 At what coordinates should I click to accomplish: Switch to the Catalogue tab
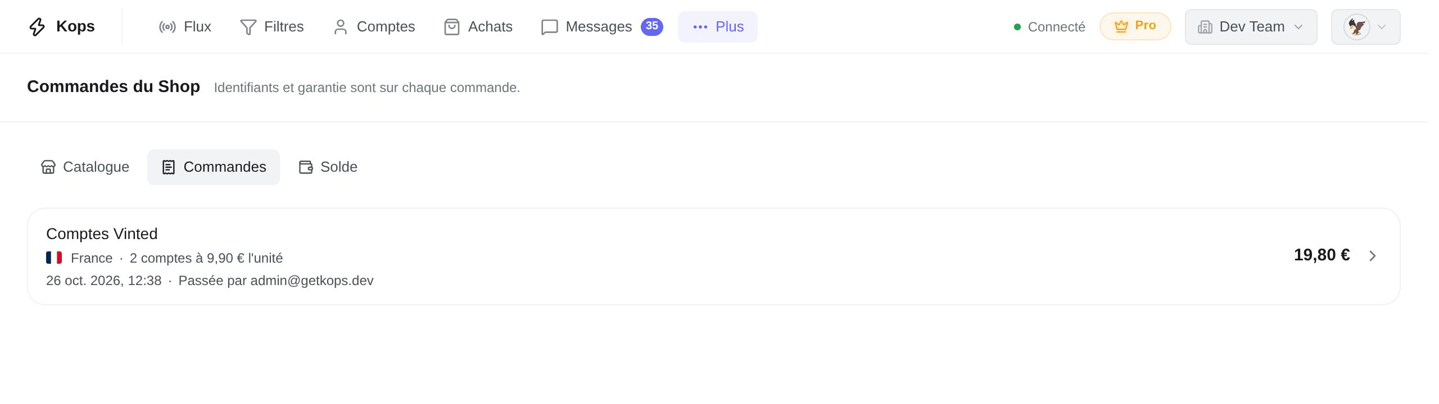coord(85,167)
